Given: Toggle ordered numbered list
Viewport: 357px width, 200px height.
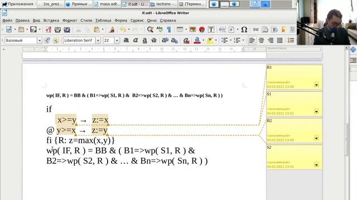Looking at the screenshot, I should click(237, 41).
